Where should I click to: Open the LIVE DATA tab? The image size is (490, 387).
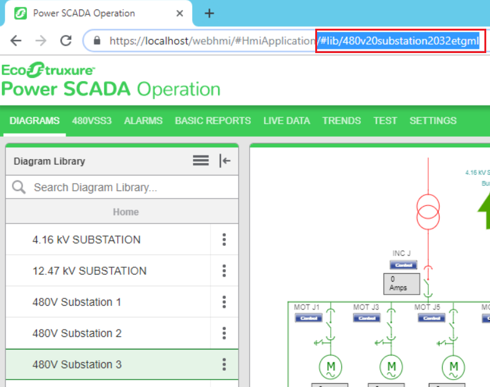287,120
